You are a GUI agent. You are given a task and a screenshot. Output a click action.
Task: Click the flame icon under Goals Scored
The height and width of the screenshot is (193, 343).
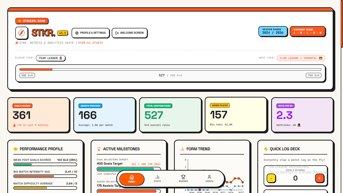[14, 125]
